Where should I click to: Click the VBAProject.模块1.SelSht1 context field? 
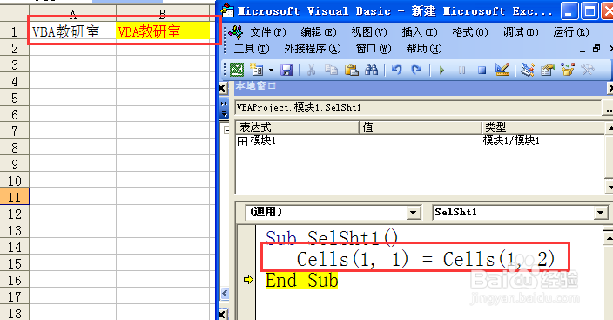point(418,107)
